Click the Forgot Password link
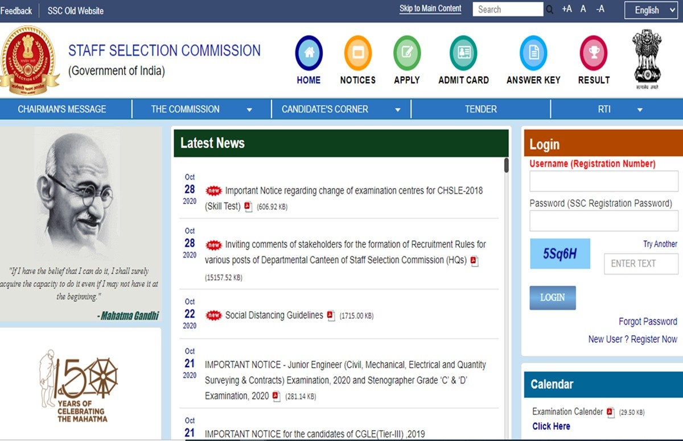 648,322
